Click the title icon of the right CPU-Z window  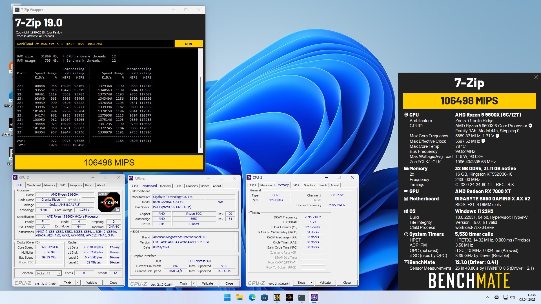tap(249, 177)
